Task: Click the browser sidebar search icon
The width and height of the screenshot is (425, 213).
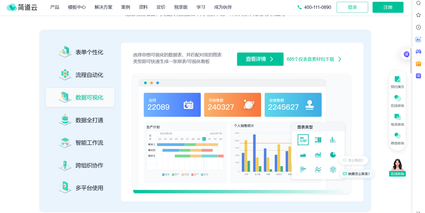Action: coord(418,3)
